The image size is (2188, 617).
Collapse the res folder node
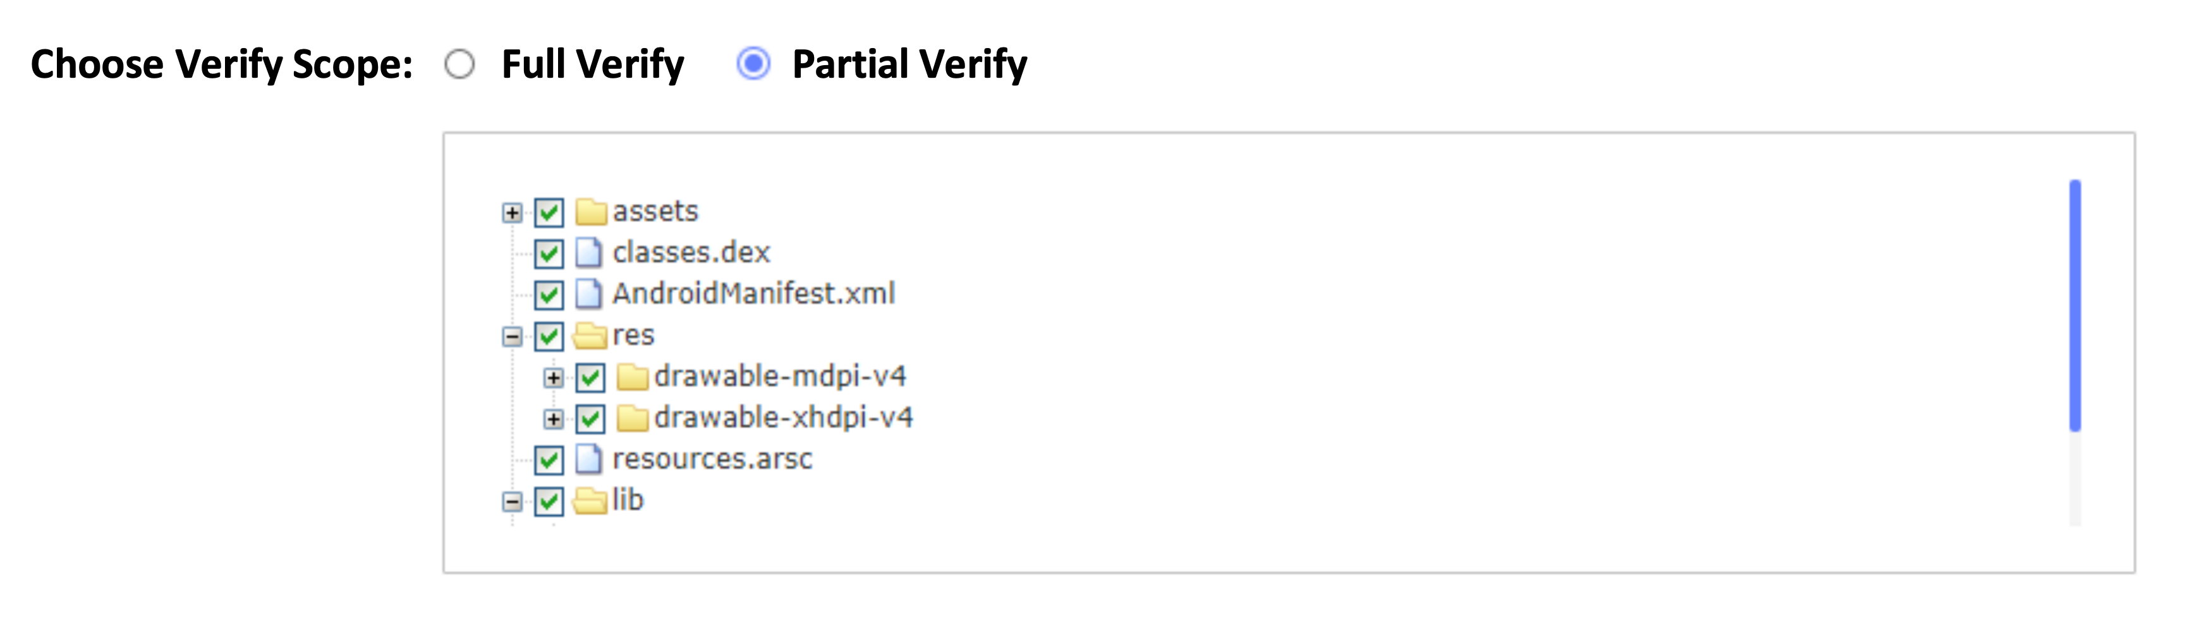[511, 336]
